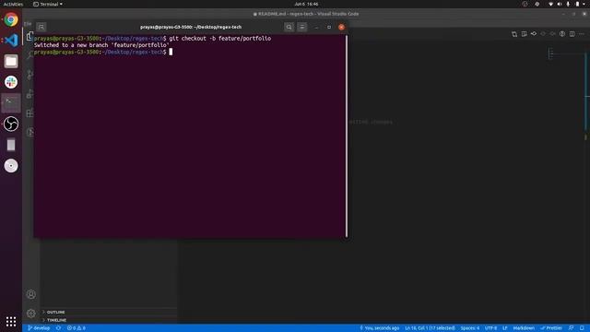Open Google Chrome from the dock

(11, 19)
